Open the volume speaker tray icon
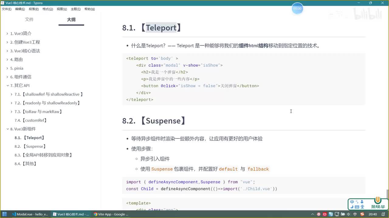Viewport: 389px width, 218px height. [349, 214]
